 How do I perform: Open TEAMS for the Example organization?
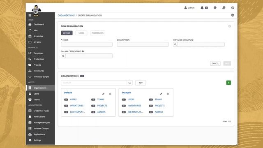[x=158, y=99]
